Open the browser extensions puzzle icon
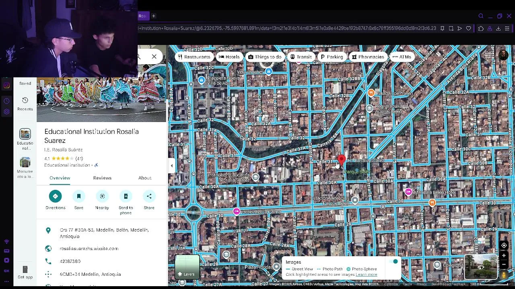Screen dimensions: 515x289 (x=481, y=28)
